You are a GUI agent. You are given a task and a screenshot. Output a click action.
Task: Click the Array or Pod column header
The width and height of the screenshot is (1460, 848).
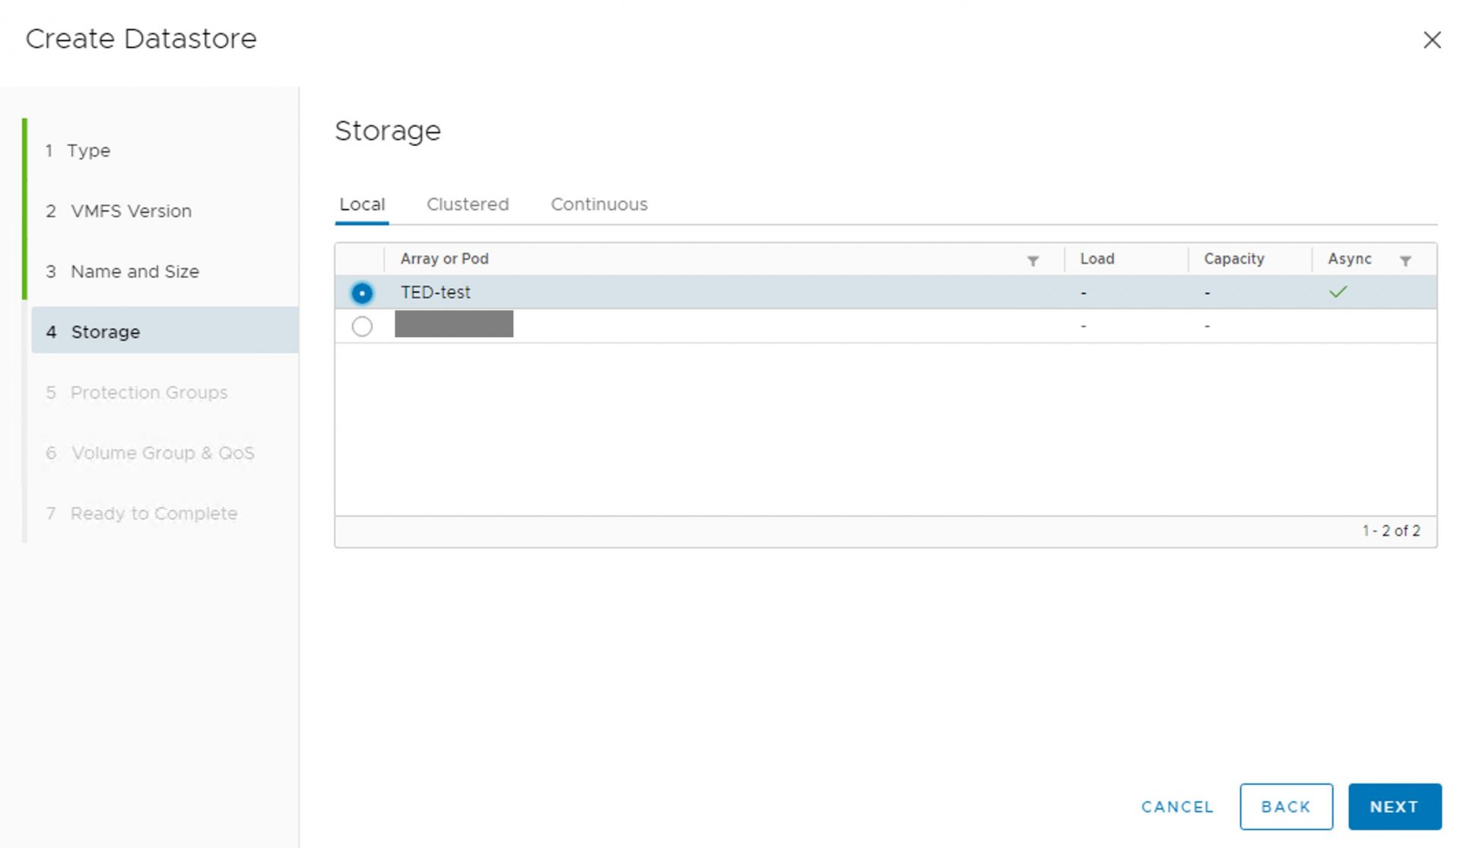[444, 258]
